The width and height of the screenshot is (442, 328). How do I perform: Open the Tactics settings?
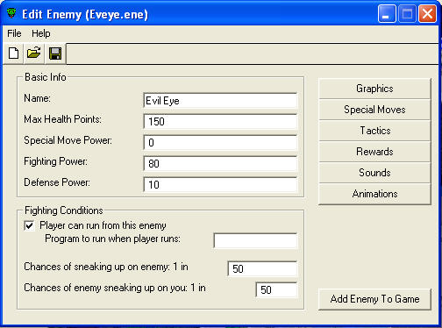(374, 131)
